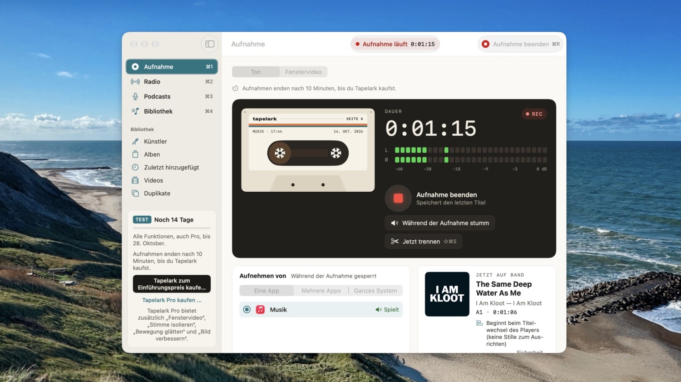Click the clock icon beside Zuletzt hinzugefügt
Screen dimensions: 681x382
[135, 168]
